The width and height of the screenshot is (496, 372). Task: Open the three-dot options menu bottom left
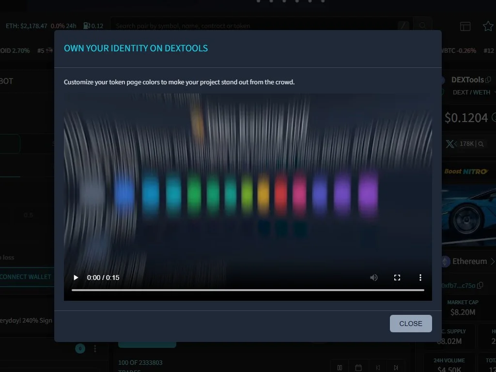(x=95, y=349)
